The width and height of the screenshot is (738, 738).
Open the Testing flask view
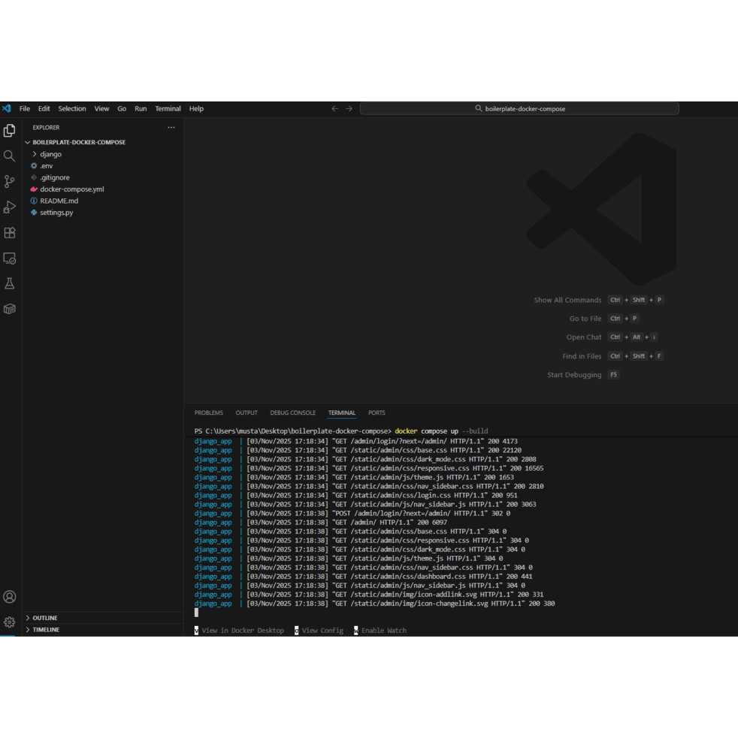click(10, 283)
